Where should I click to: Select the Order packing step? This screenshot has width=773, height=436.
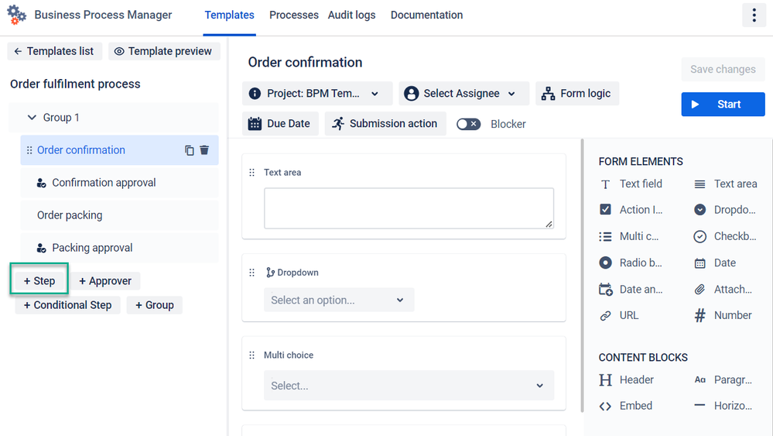click(x=119, y=215)
